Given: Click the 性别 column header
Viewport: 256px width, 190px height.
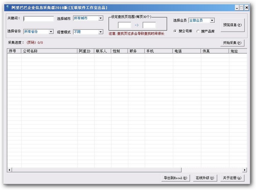Looking at the screenshot, I should click(119, 51).
